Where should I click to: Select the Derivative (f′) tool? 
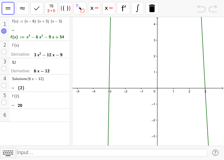(x=123, y=8)
